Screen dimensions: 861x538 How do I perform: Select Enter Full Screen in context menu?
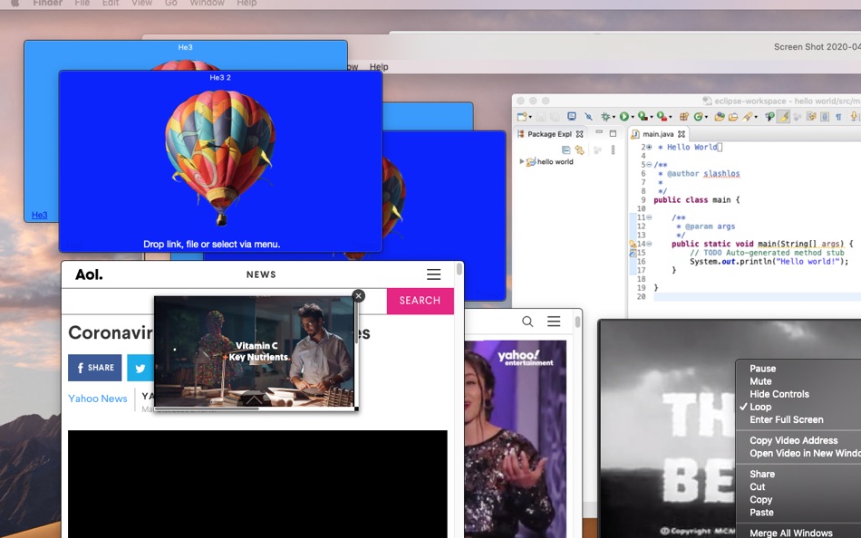tap(787, 419)
